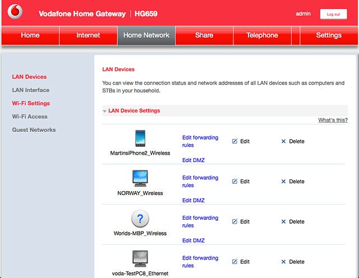Open Guest Networks in the sidebar
Viewport: 359px width, 278px height.
click(x=34, y=130)
